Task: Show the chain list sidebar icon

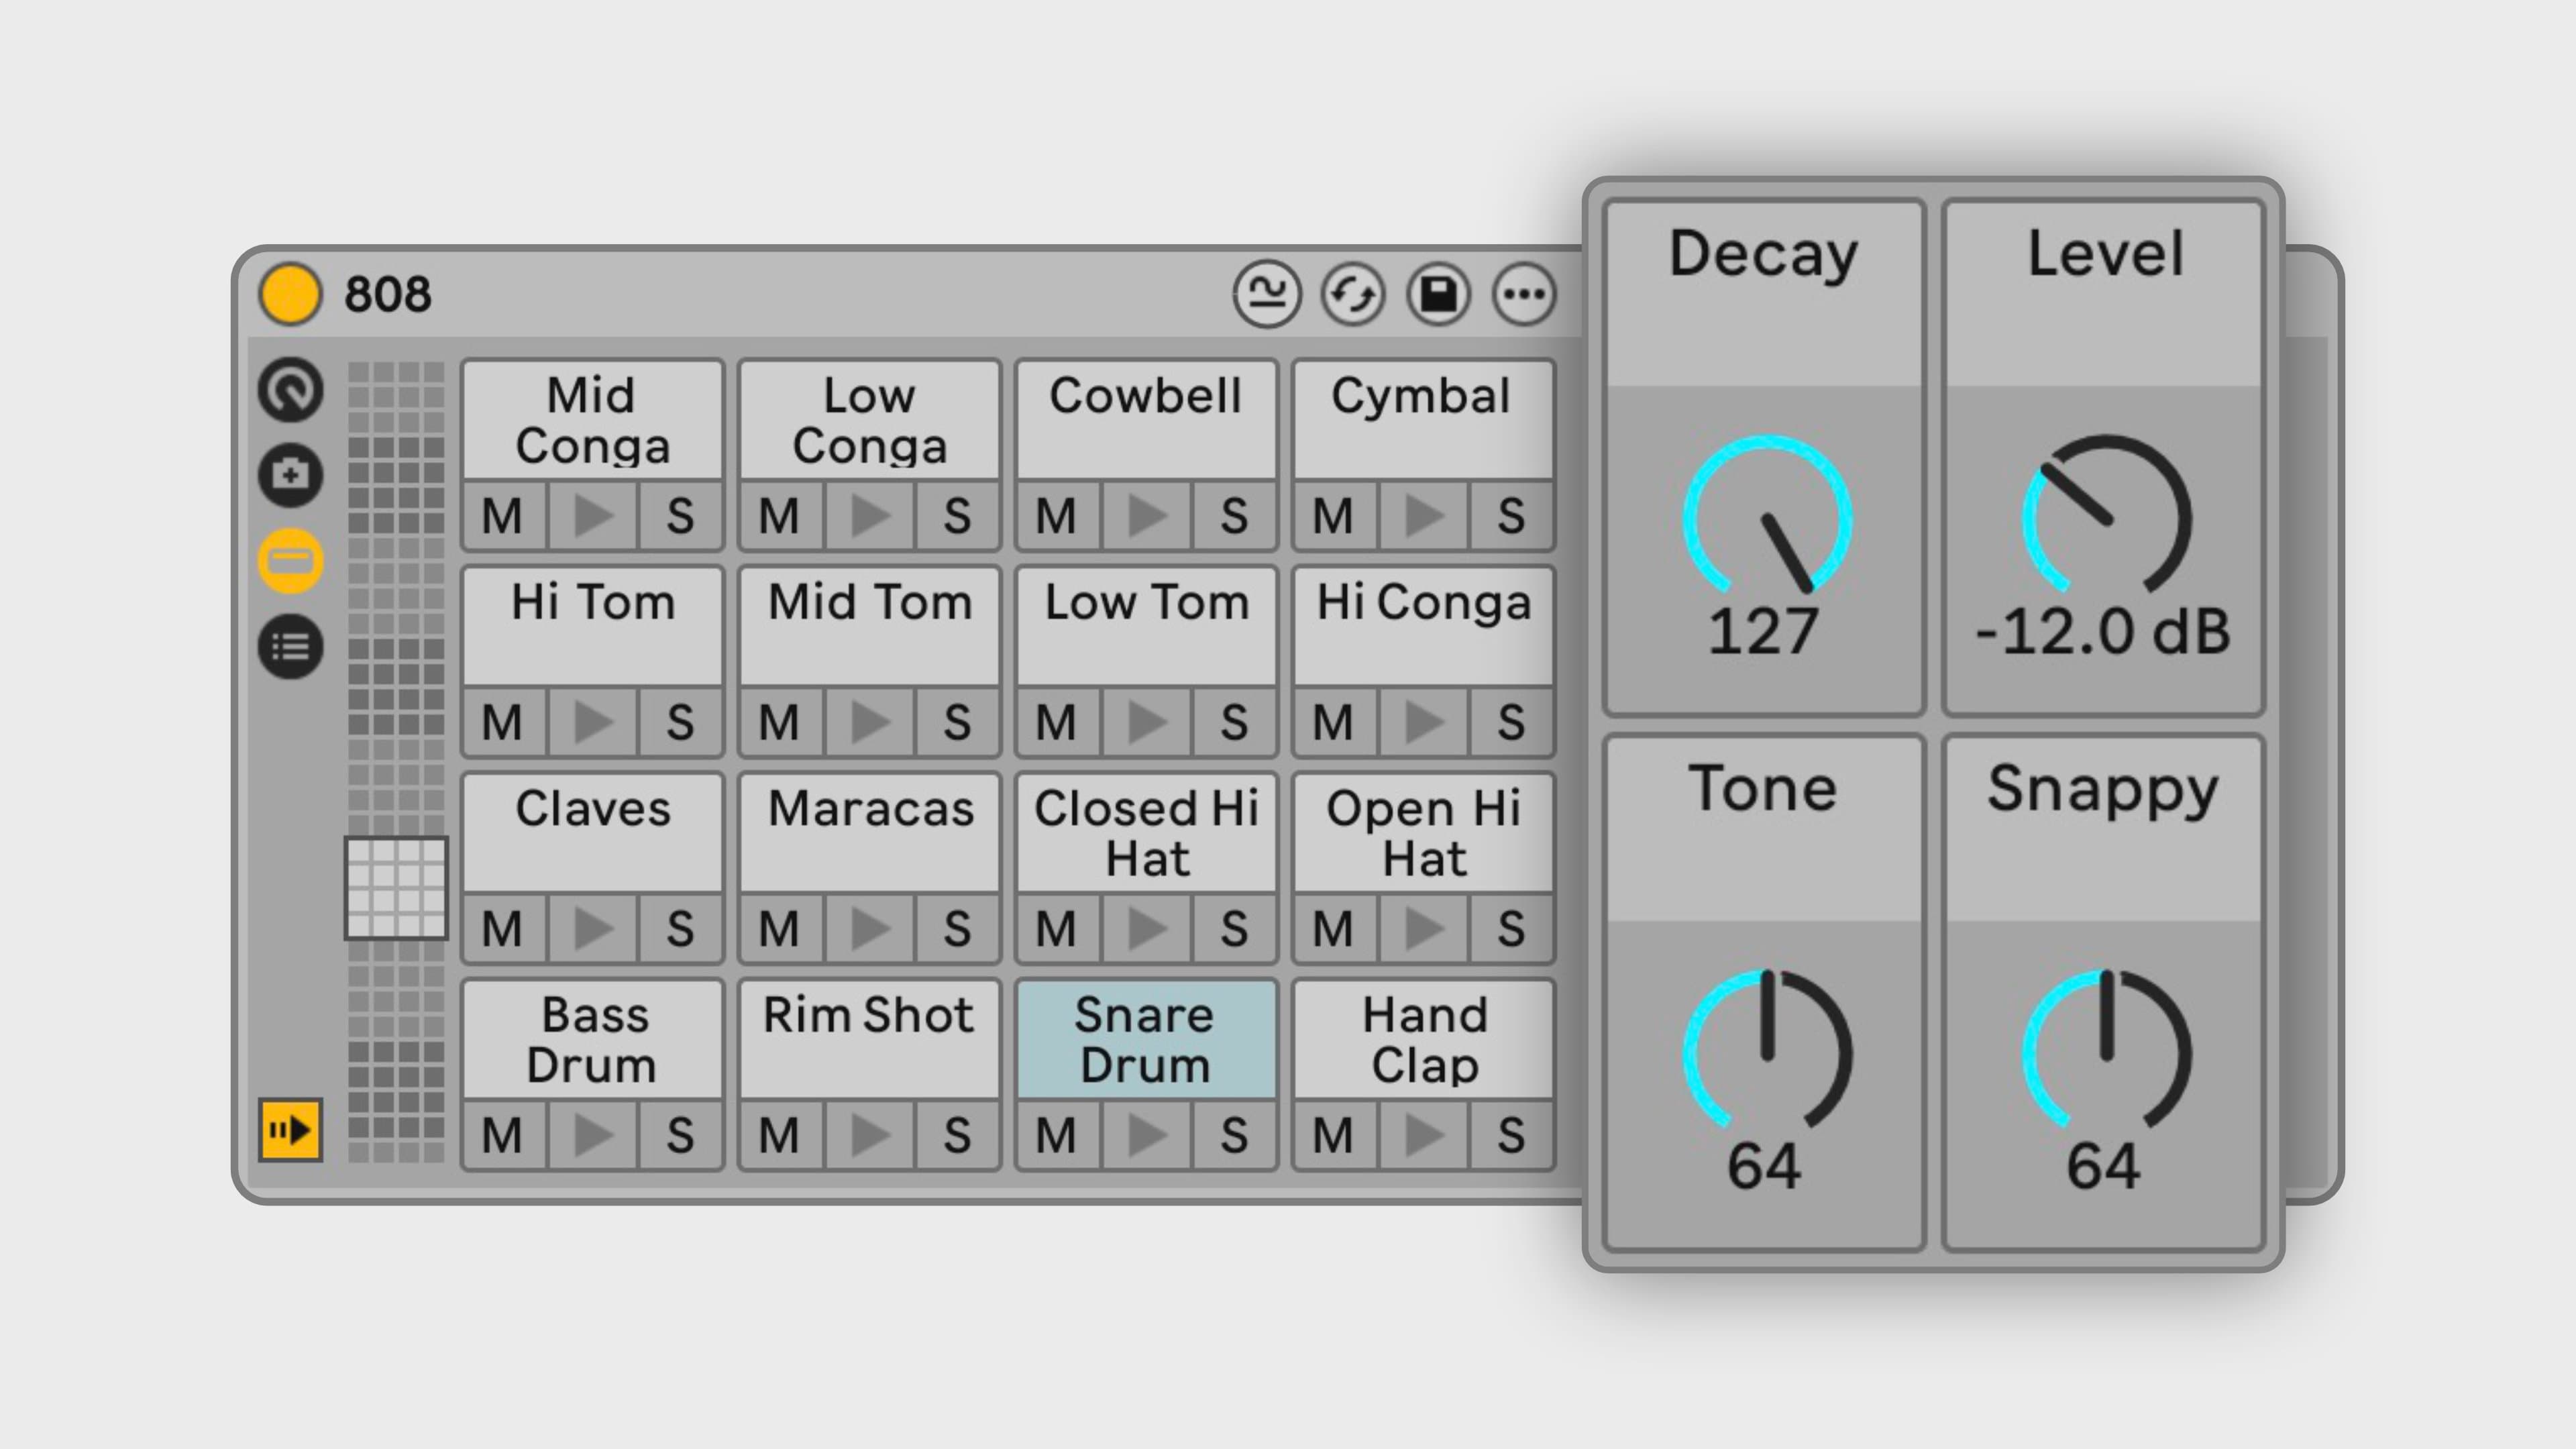Action: coord(291,647)
